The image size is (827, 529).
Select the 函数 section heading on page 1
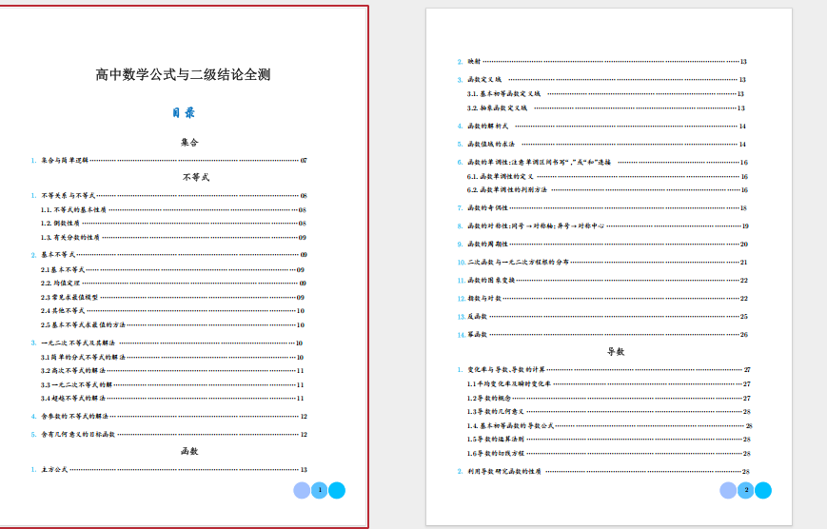pos(189,452)
